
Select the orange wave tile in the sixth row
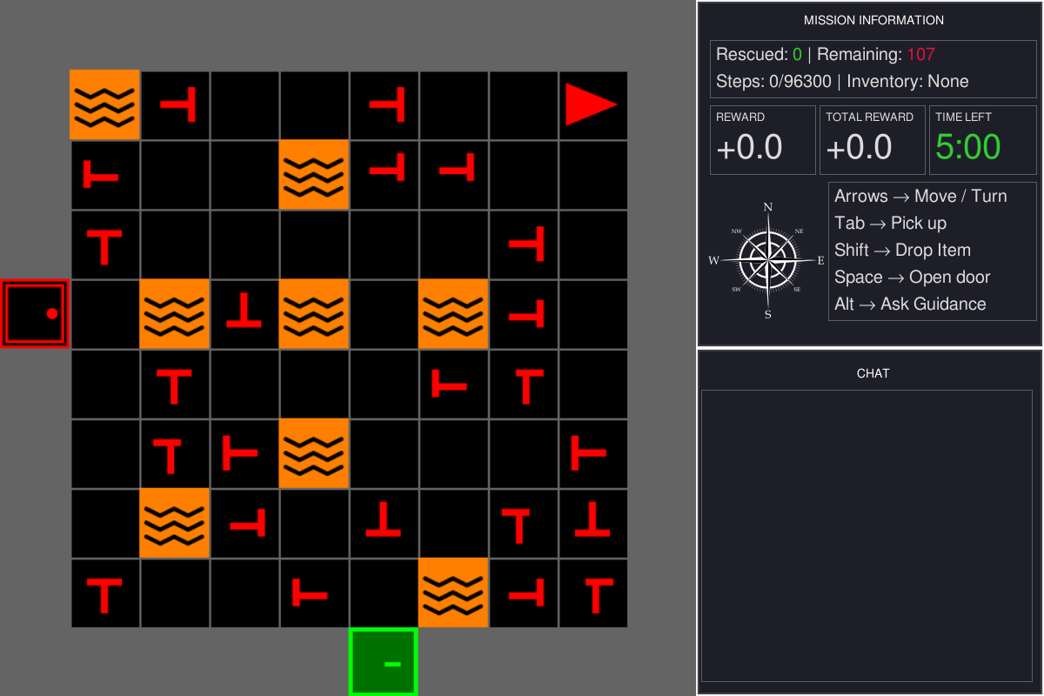tap(314, 452)
